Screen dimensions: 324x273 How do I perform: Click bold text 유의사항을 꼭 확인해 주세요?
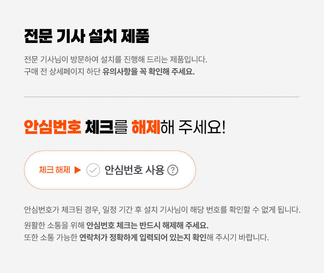(148, 72)
